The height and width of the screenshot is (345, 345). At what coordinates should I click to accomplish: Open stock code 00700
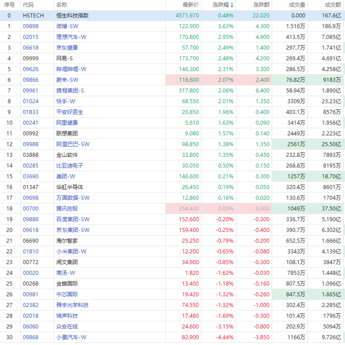pyautogui.click(x=30, y=208)
